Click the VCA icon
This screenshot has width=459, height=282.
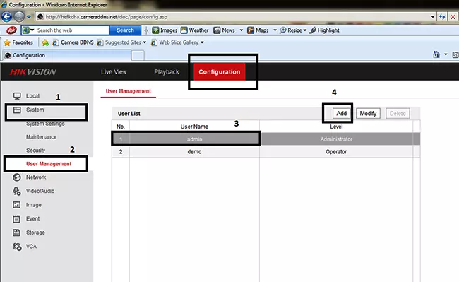click(17, 247)
